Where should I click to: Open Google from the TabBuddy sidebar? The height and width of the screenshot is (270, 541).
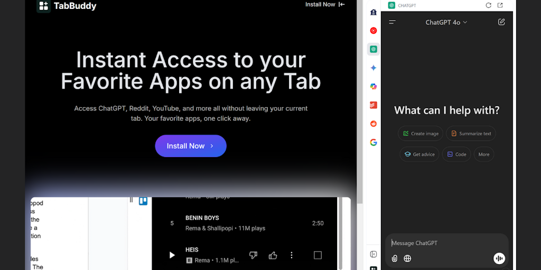(x=374, y=142)
